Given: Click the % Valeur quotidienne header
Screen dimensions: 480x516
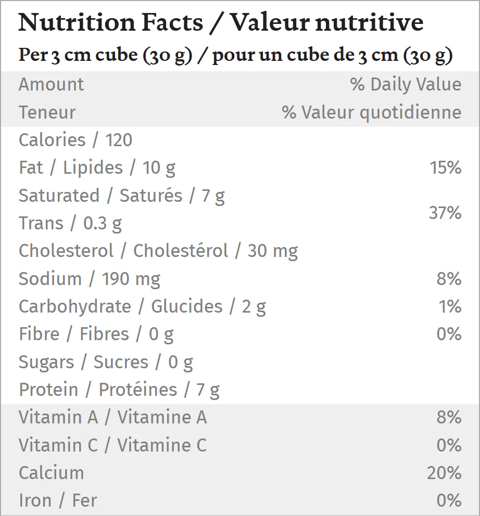Looking at the screenshot, I should point(371,112).
